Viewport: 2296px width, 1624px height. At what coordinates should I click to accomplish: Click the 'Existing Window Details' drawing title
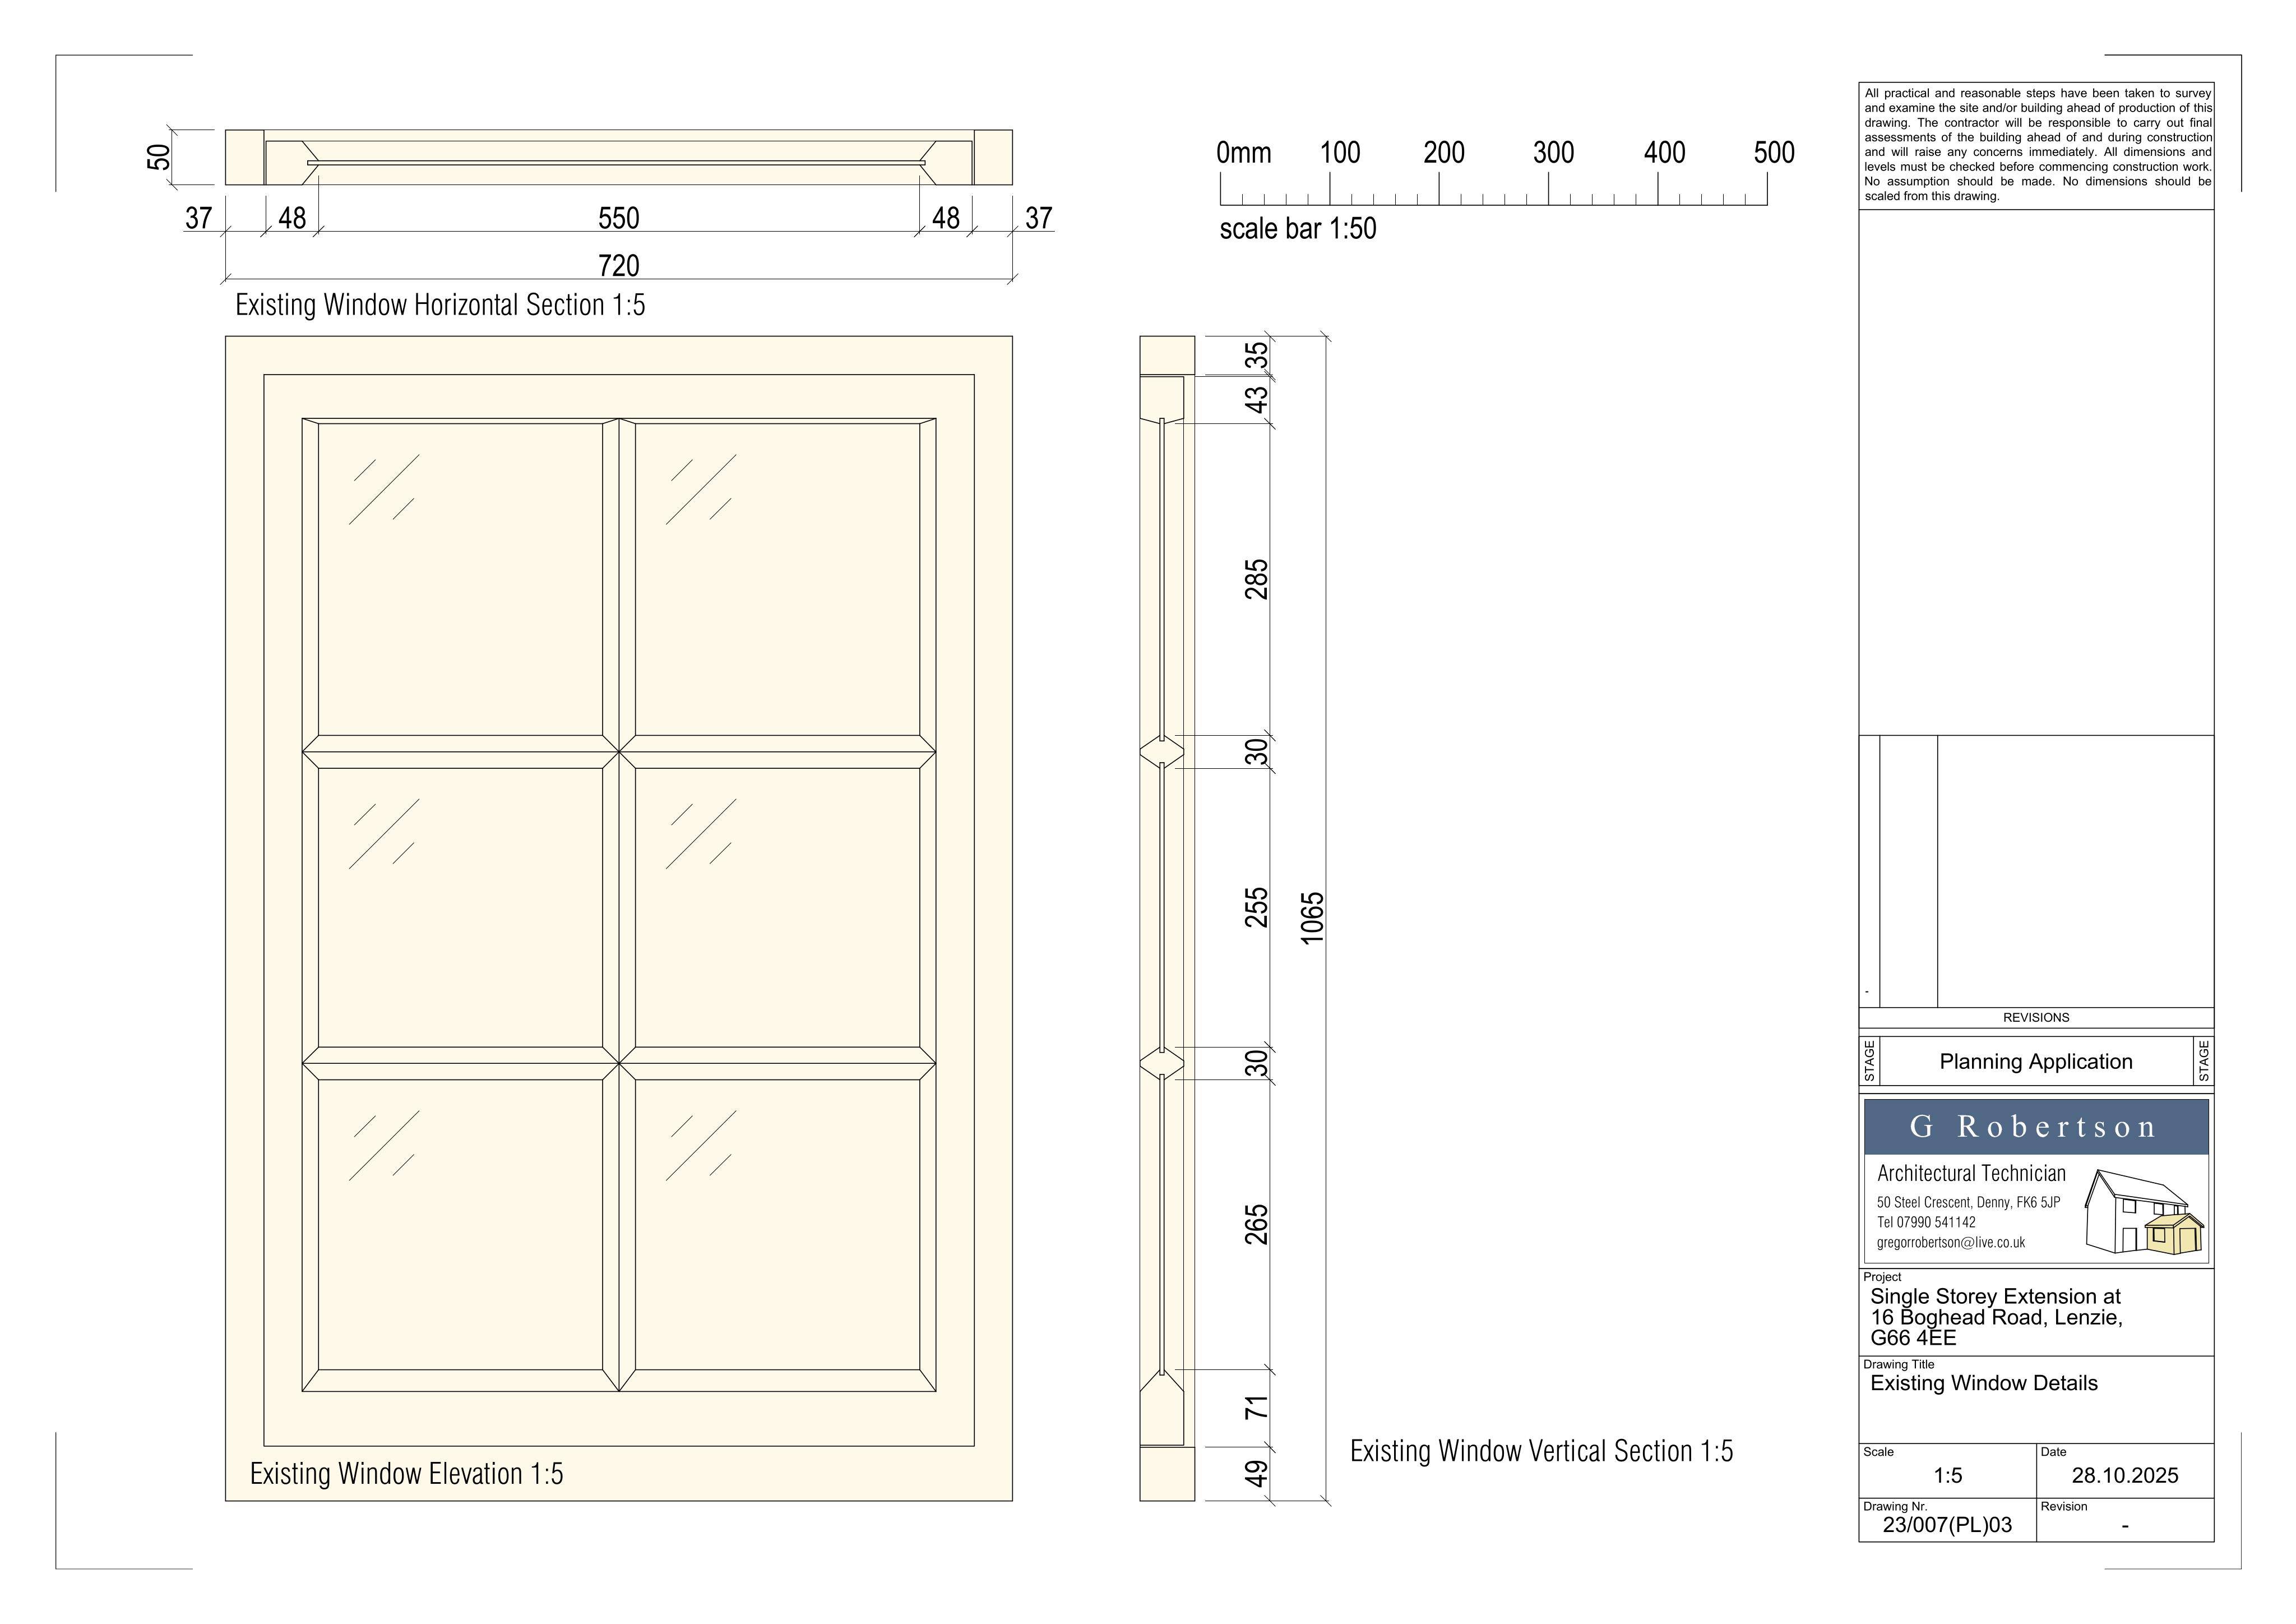click(1983, 1383)
